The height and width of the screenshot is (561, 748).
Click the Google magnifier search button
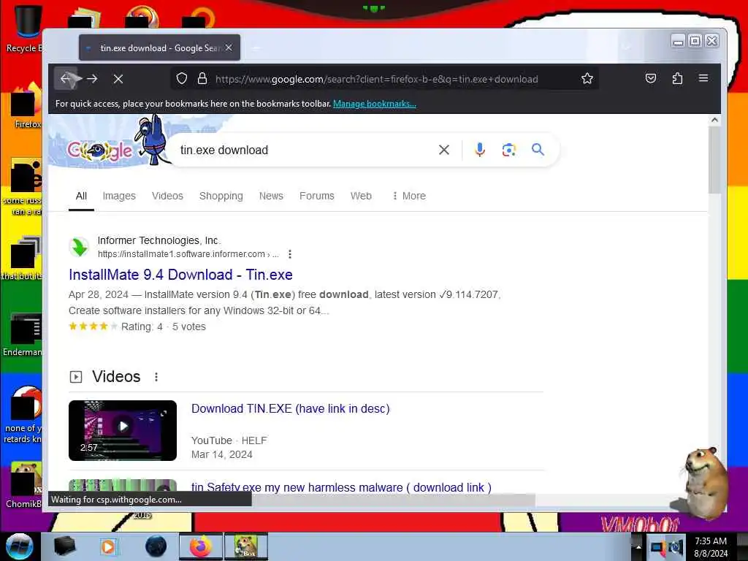tap(538, 150)
